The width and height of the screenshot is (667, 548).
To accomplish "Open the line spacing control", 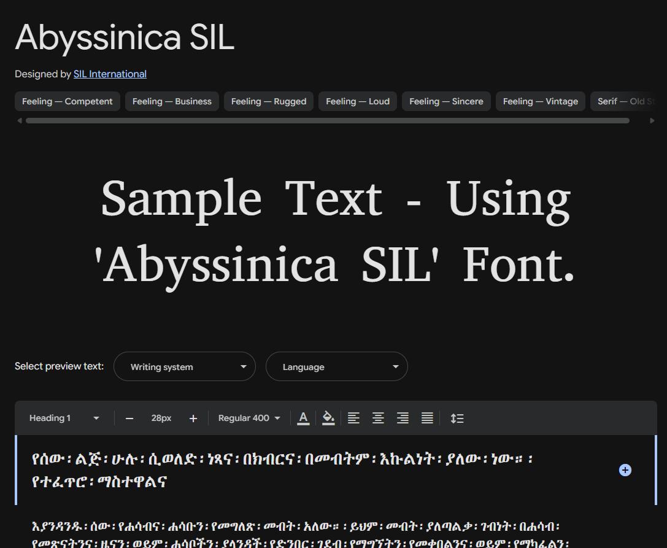I will (457, 419).
